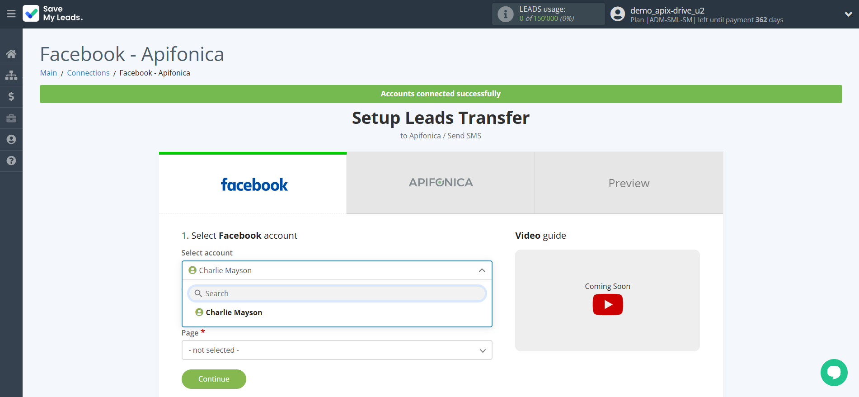The height and width of the screenshot is (397, 859).
Task: Expand the user account menu chevron
Action: click(x=848, y=14)
